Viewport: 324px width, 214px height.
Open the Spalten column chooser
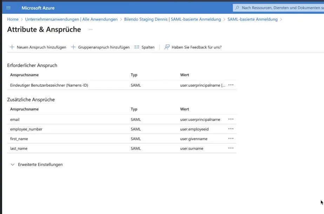[x=144, y=47]
